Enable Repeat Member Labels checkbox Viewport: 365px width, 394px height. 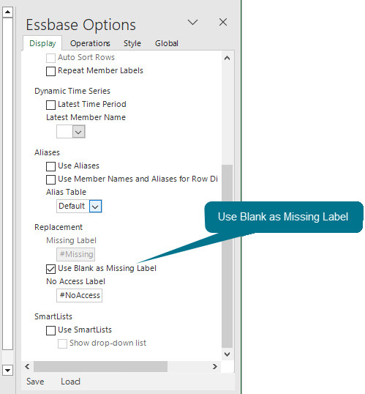(50, 71)
